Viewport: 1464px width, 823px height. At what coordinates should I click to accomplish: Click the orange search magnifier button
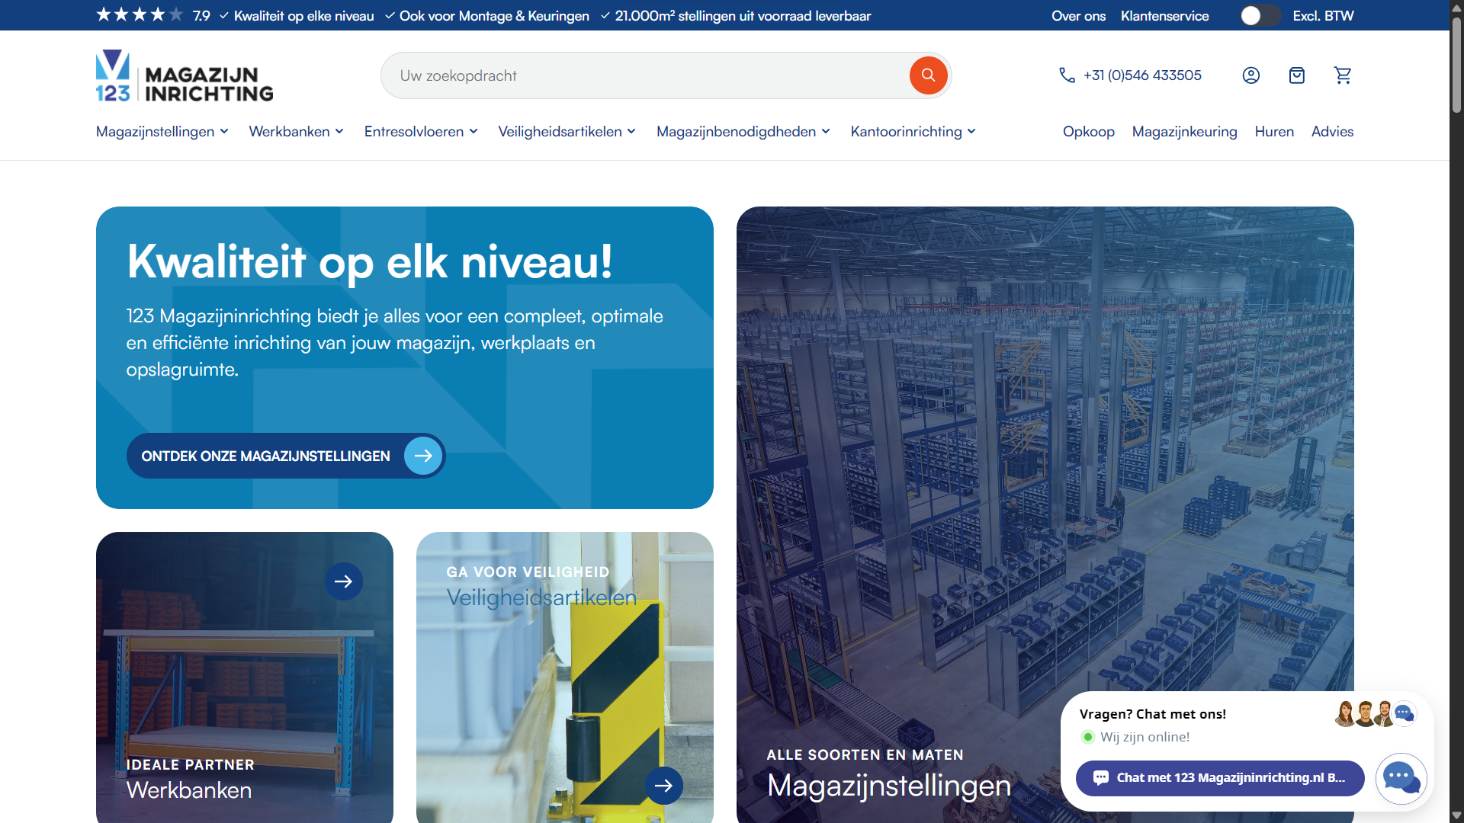928,75
